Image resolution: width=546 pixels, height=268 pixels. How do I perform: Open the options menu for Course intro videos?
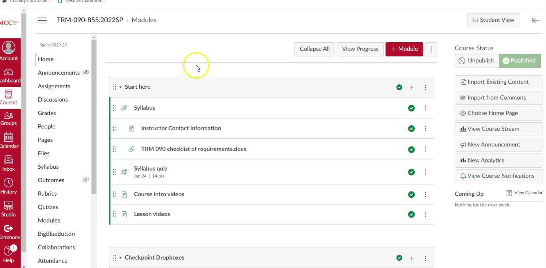(425, 195)
